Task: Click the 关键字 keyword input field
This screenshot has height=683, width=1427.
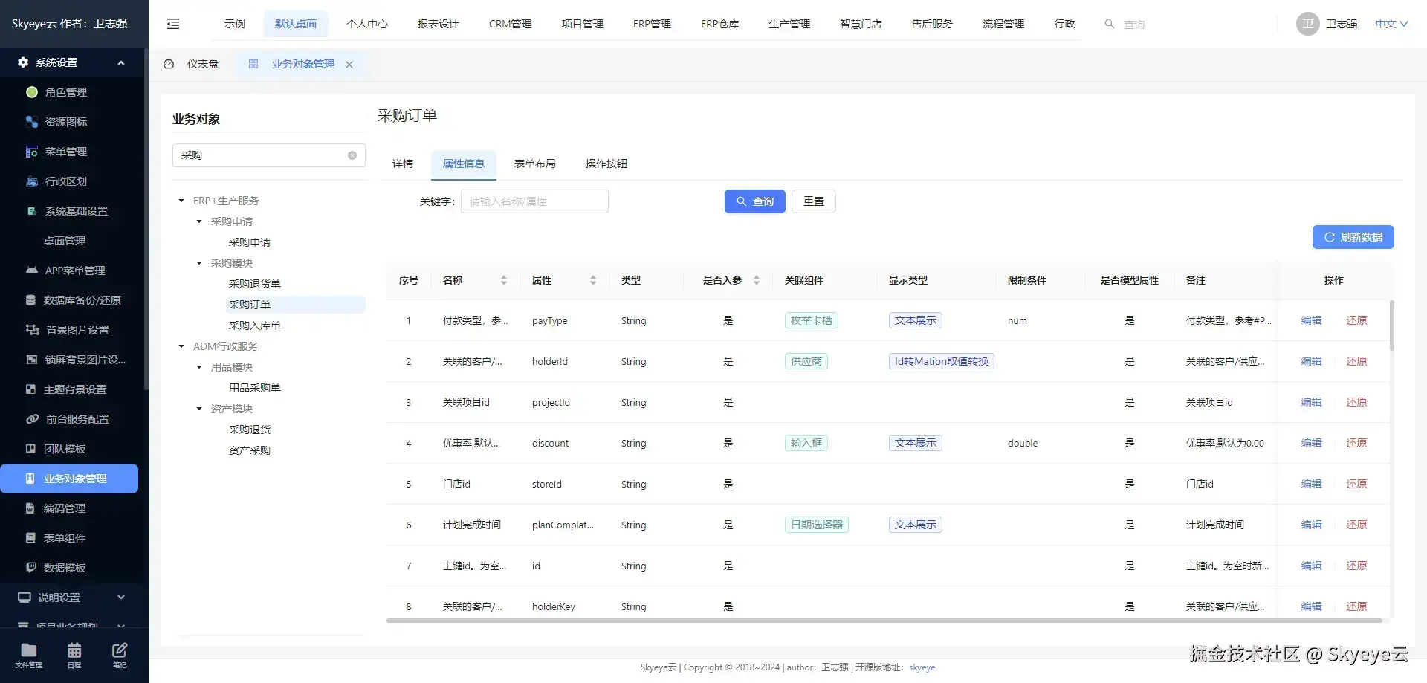Action: [534, 201]
